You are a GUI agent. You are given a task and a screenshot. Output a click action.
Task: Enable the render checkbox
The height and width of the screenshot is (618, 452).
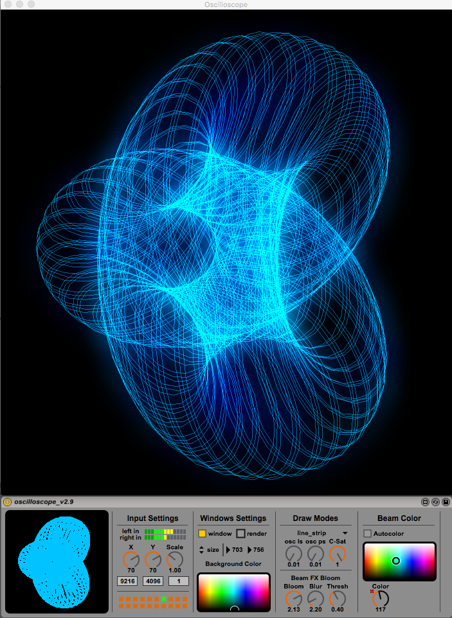coord(240,534)
